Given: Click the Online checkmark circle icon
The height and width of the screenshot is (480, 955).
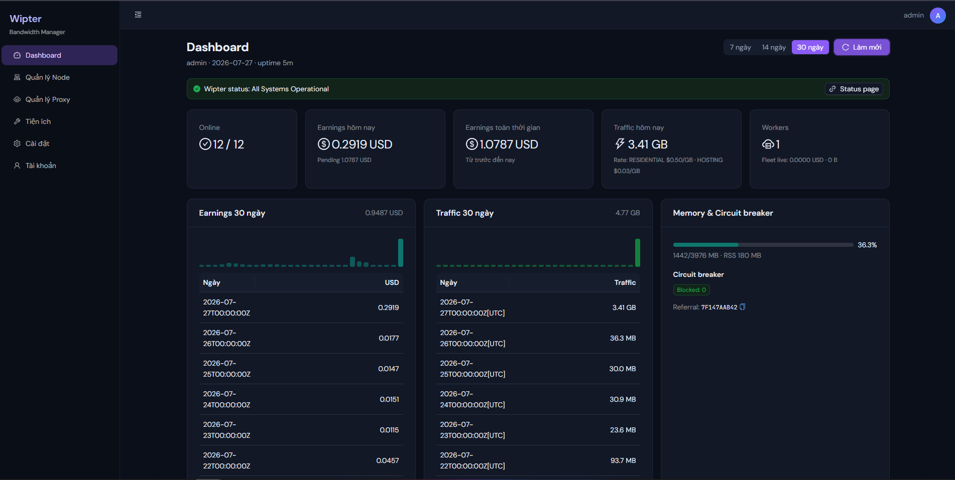Looking at the screenshot, I should point(205,144).
